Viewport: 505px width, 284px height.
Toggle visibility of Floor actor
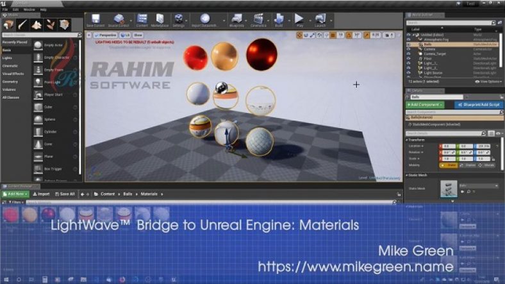[x=408, y=58]
